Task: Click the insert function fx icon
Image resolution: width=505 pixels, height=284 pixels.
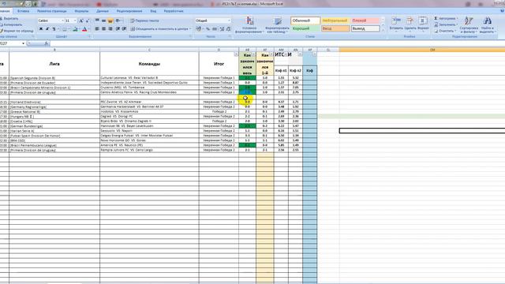Action: click(x=47, y=43)
